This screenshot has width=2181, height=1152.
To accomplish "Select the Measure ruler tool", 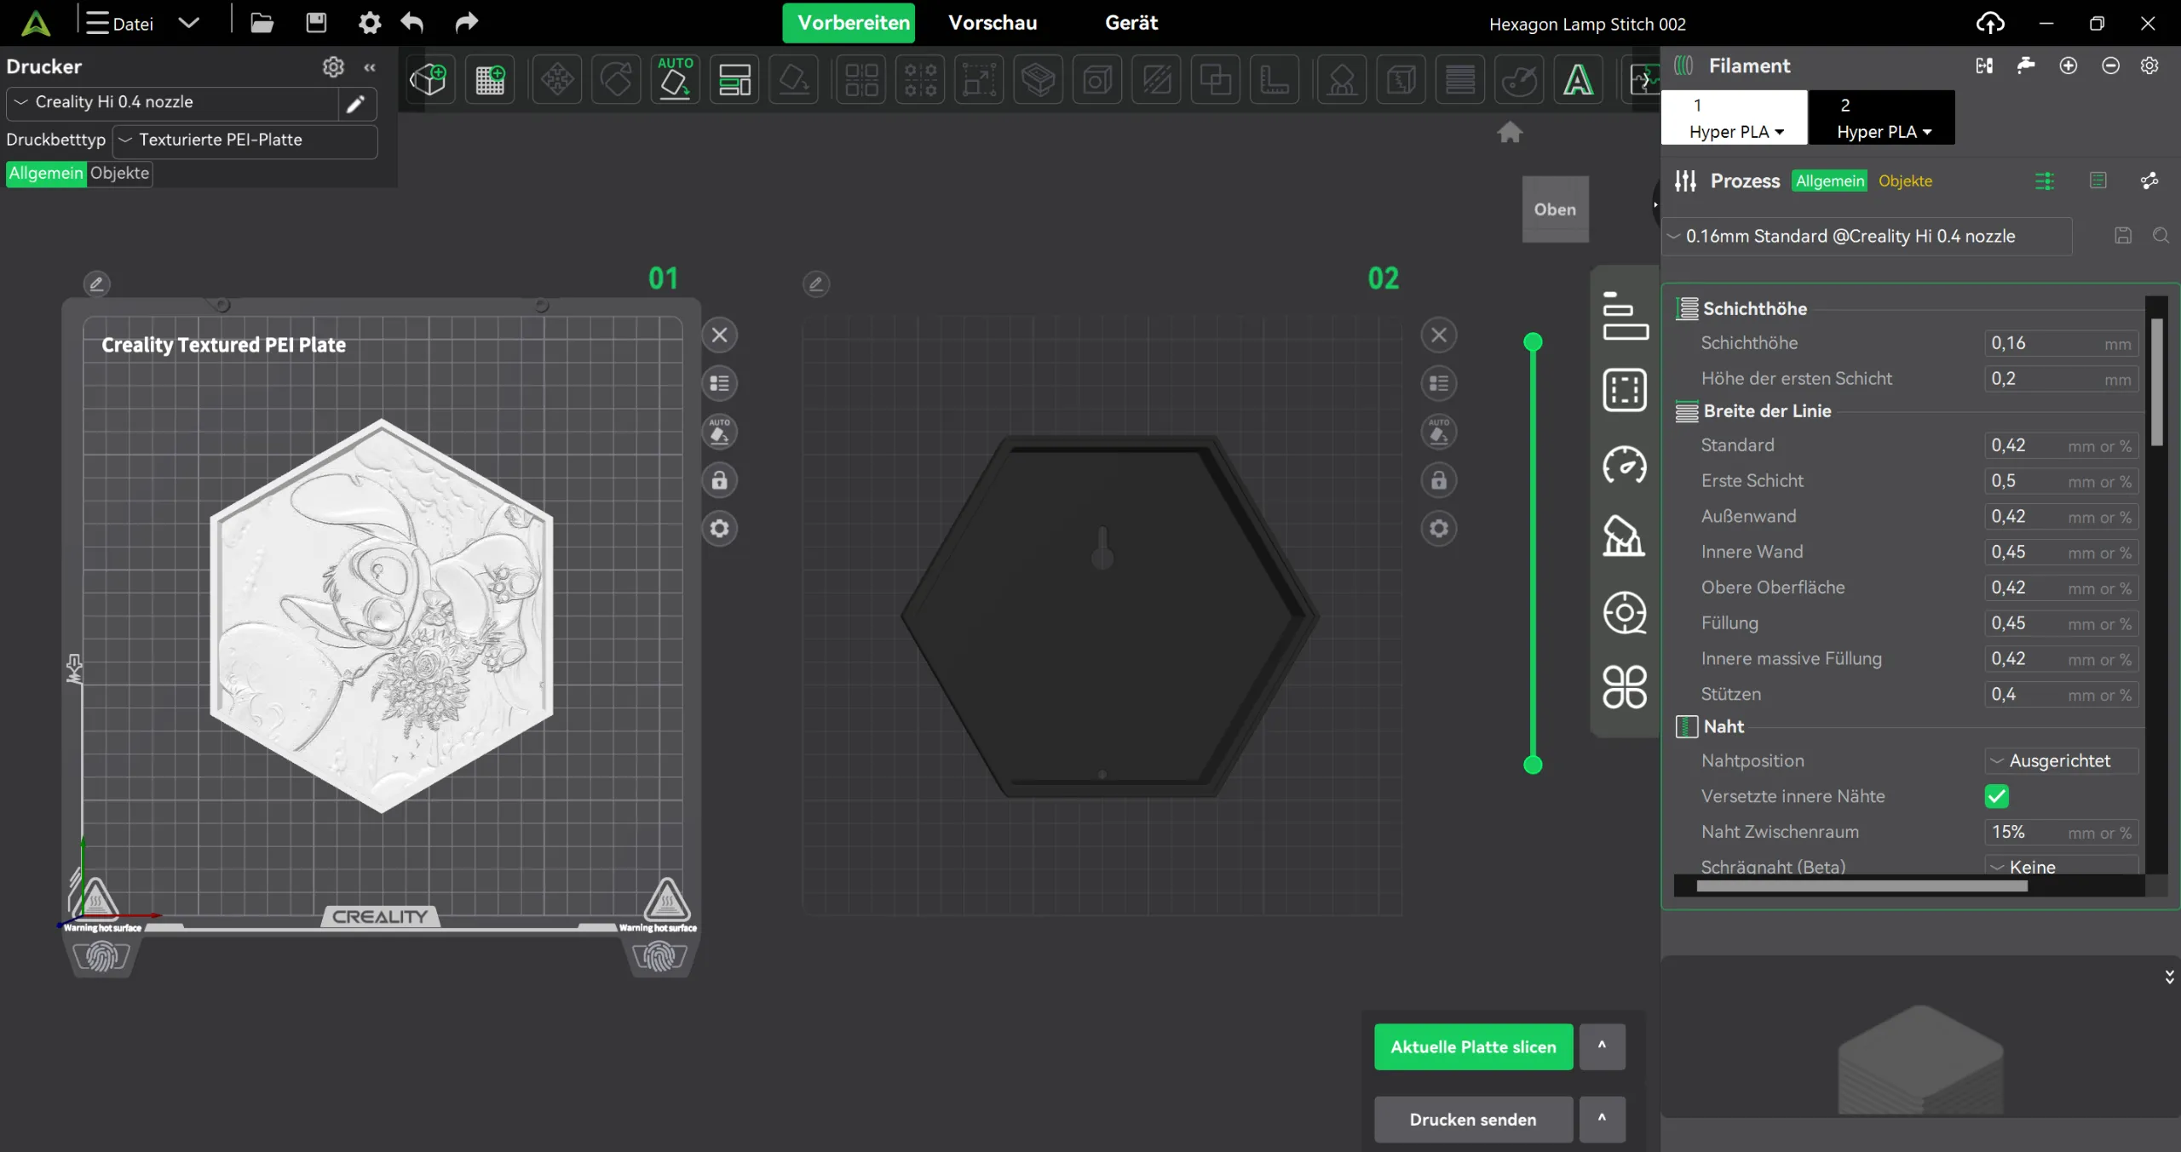I will (1274, 80).
